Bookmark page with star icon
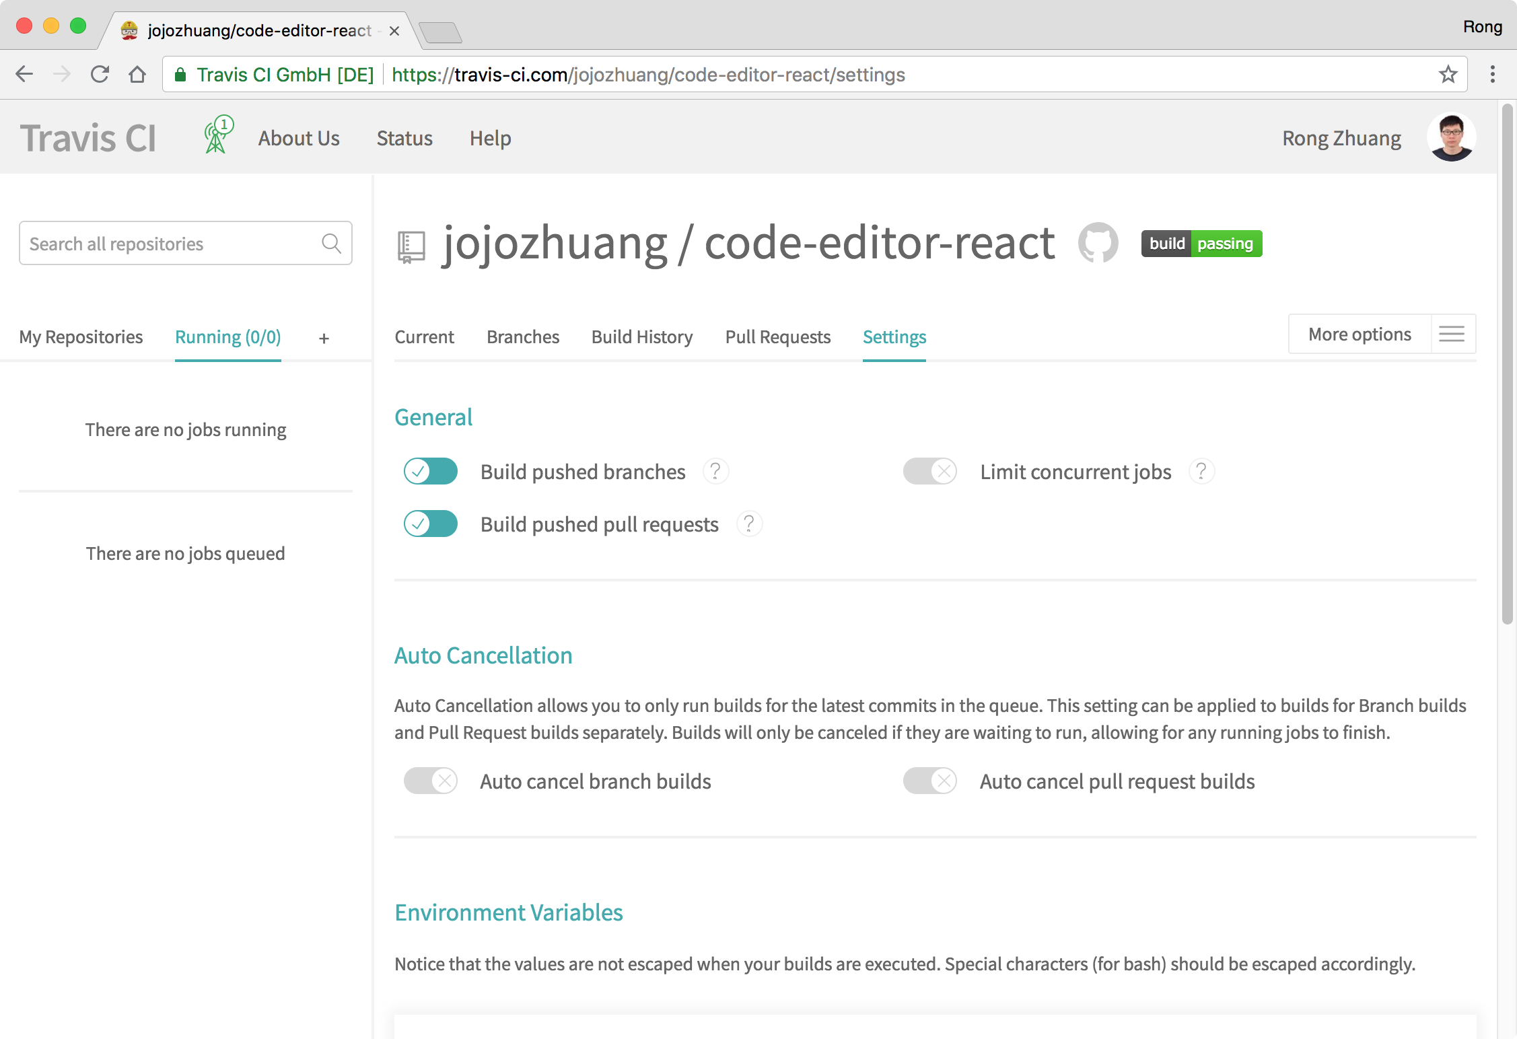The image size is (1517, 1039). [1448, 74]
